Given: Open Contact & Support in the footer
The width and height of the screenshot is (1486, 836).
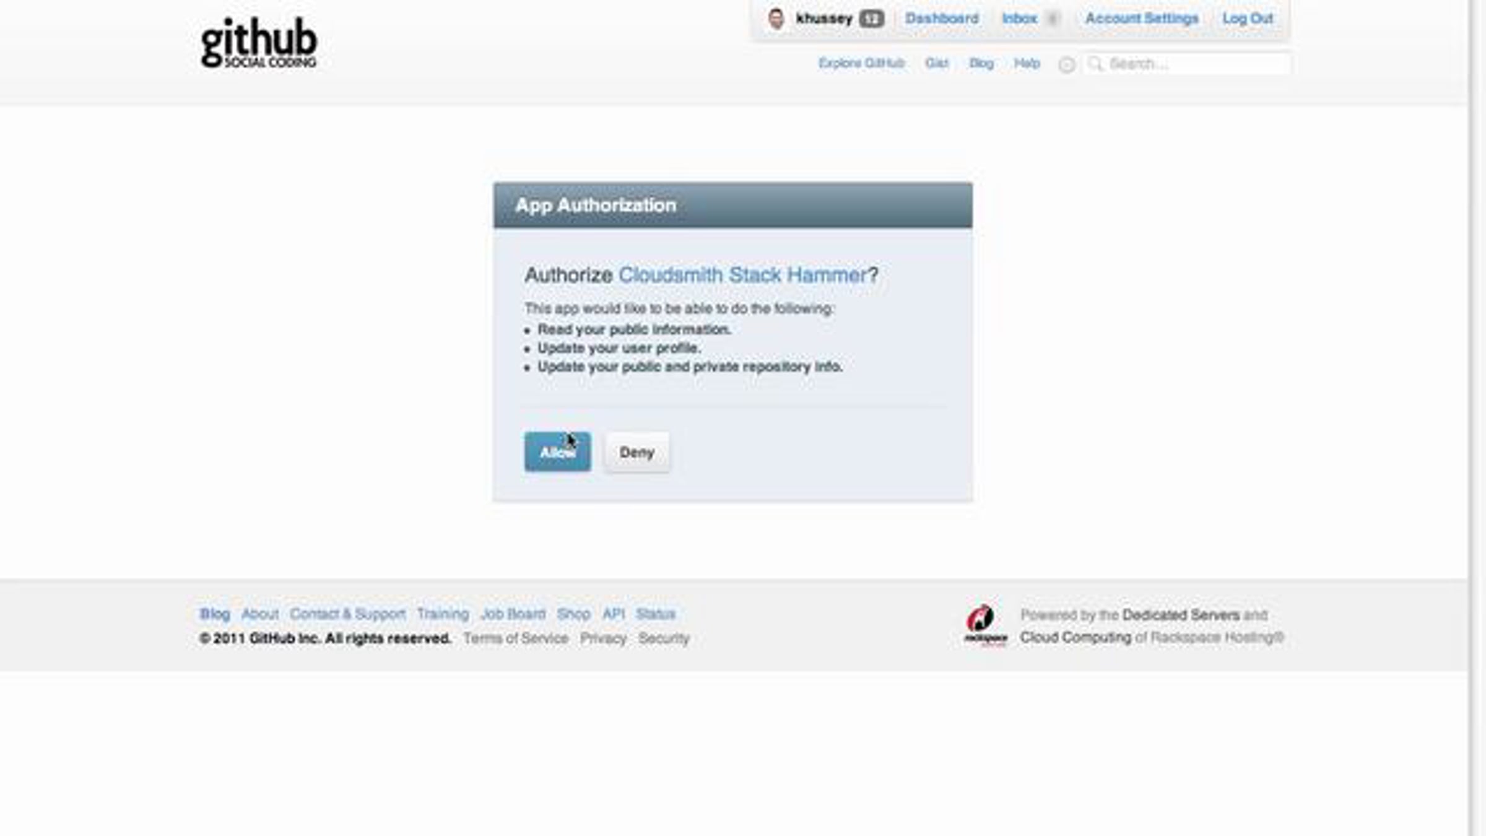Looking at the screenshot, I should pos(348,614).
